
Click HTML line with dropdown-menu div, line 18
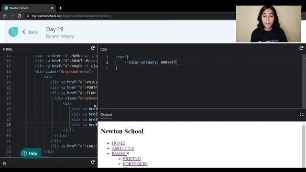tap(64, 71)
